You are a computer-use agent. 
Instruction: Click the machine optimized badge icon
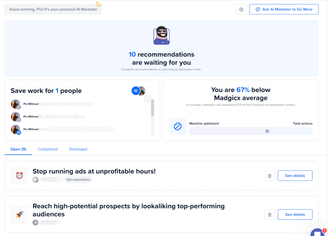point(178,126)
